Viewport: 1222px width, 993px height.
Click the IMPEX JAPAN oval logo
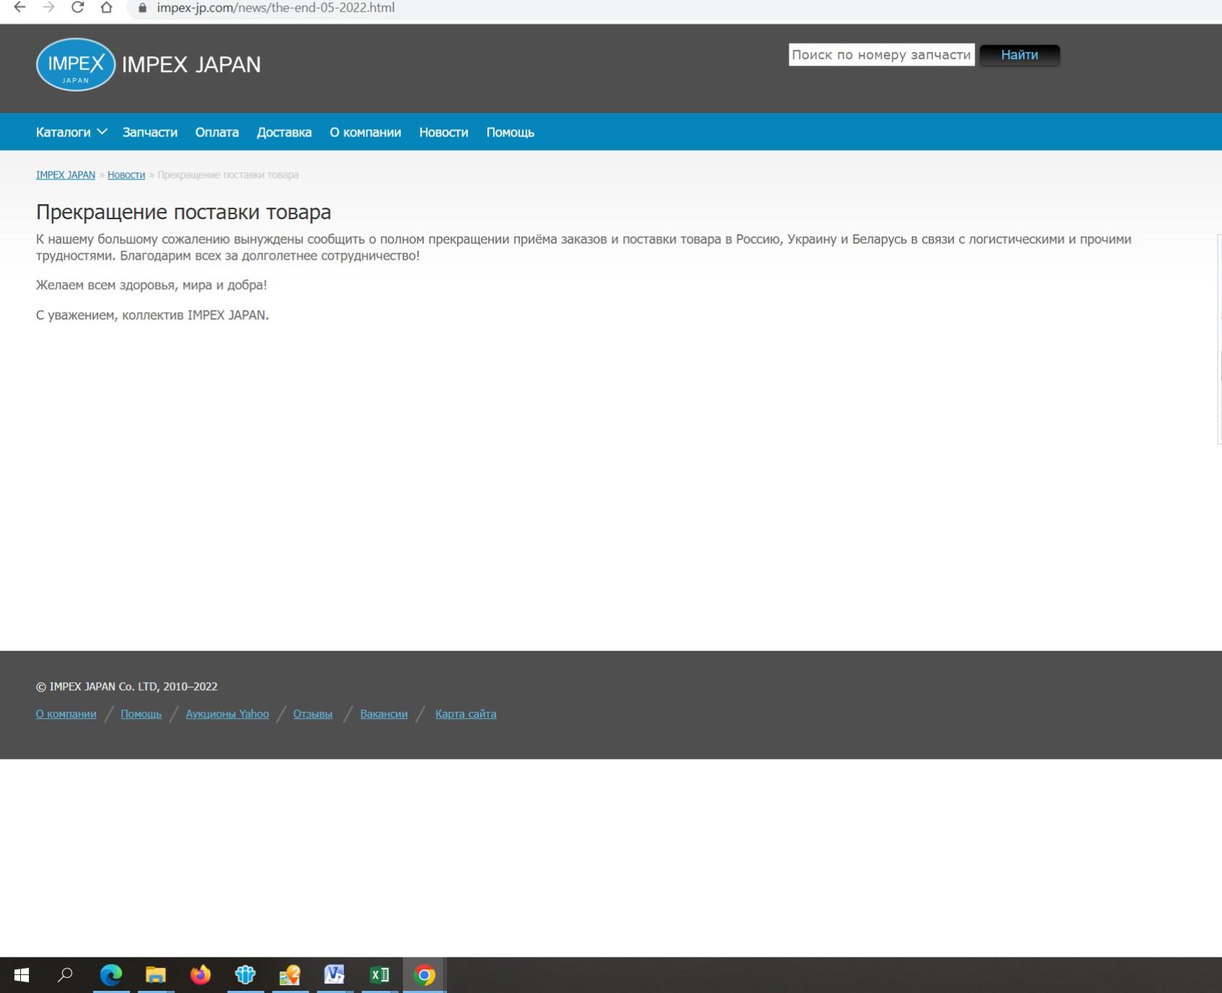tap(76, 64)
